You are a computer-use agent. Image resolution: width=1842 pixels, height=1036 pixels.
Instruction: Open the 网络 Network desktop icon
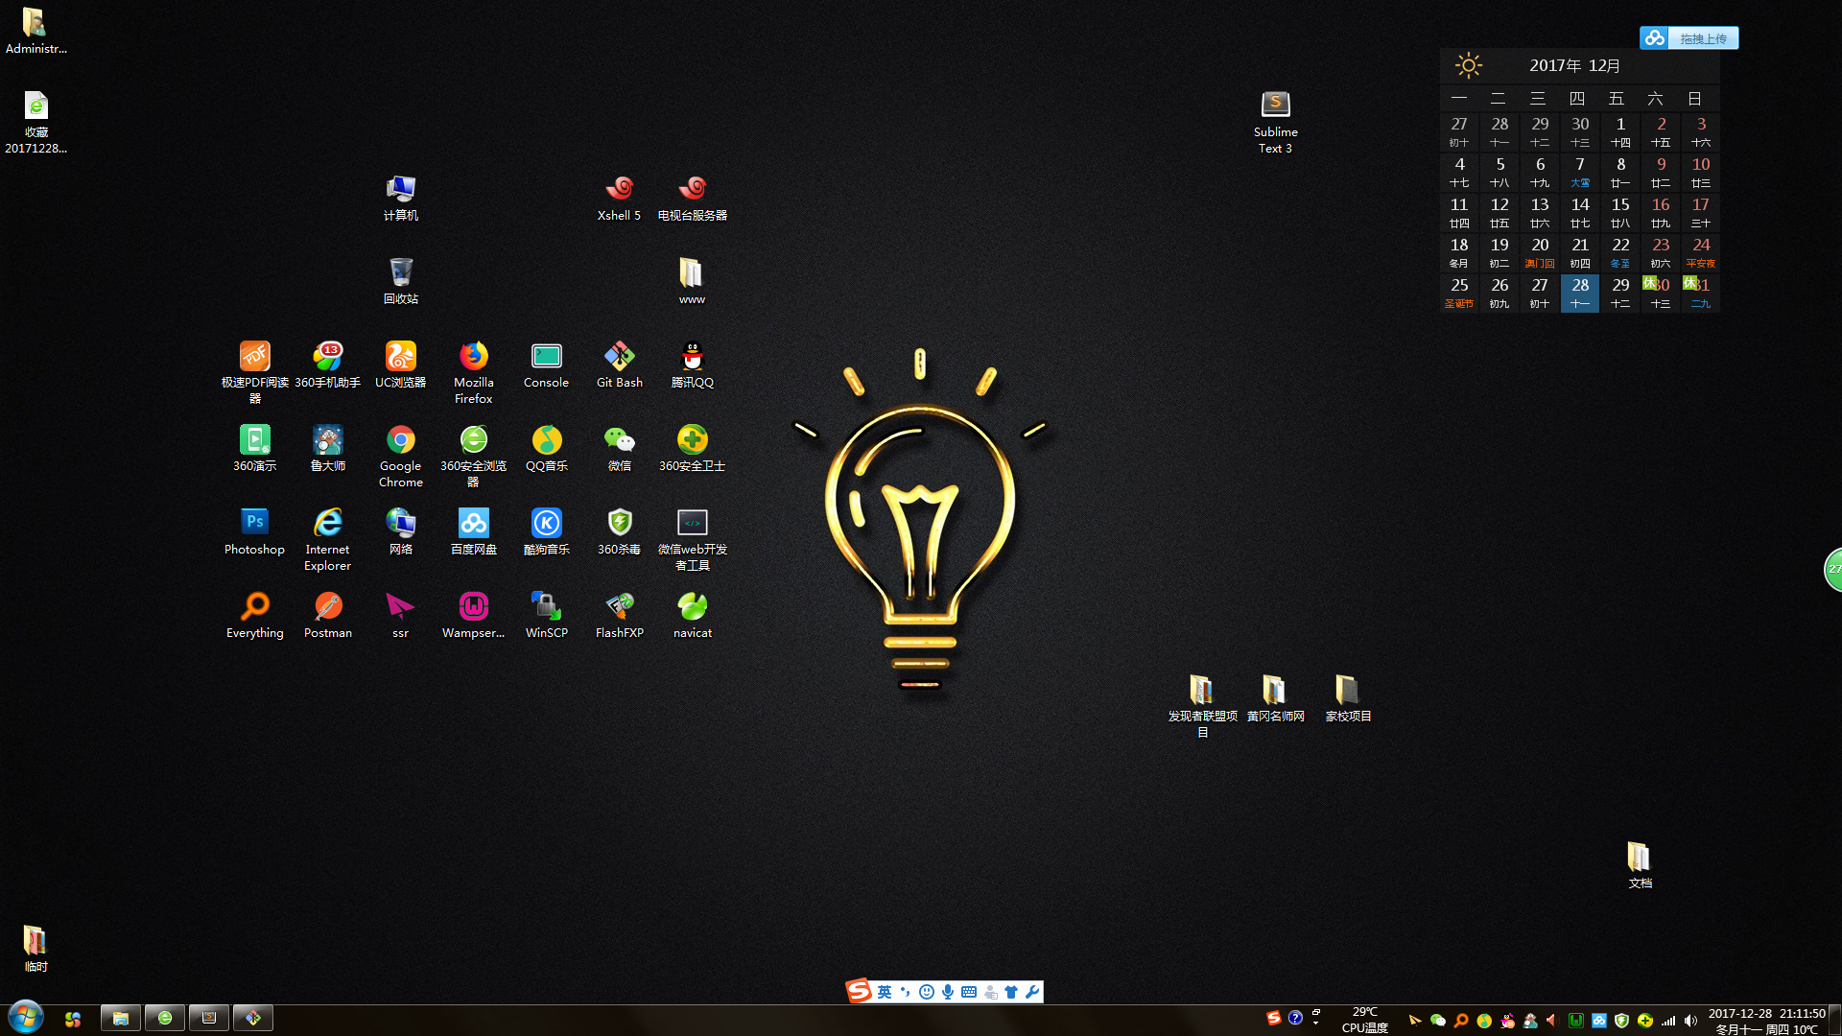(x=400, y=531)
